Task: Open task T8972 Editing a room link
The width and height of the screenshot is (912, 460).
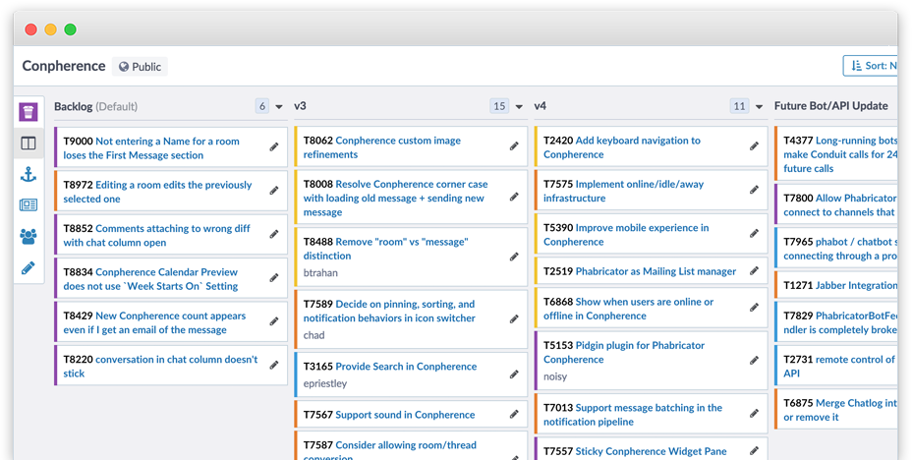Action: point(157,192)
